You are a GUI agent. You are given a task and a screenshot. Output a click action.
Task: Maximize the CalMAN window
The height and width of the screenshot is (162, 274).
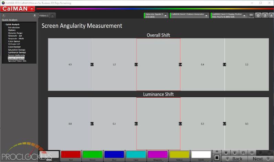pyautogui.click(x=261, y=3)
